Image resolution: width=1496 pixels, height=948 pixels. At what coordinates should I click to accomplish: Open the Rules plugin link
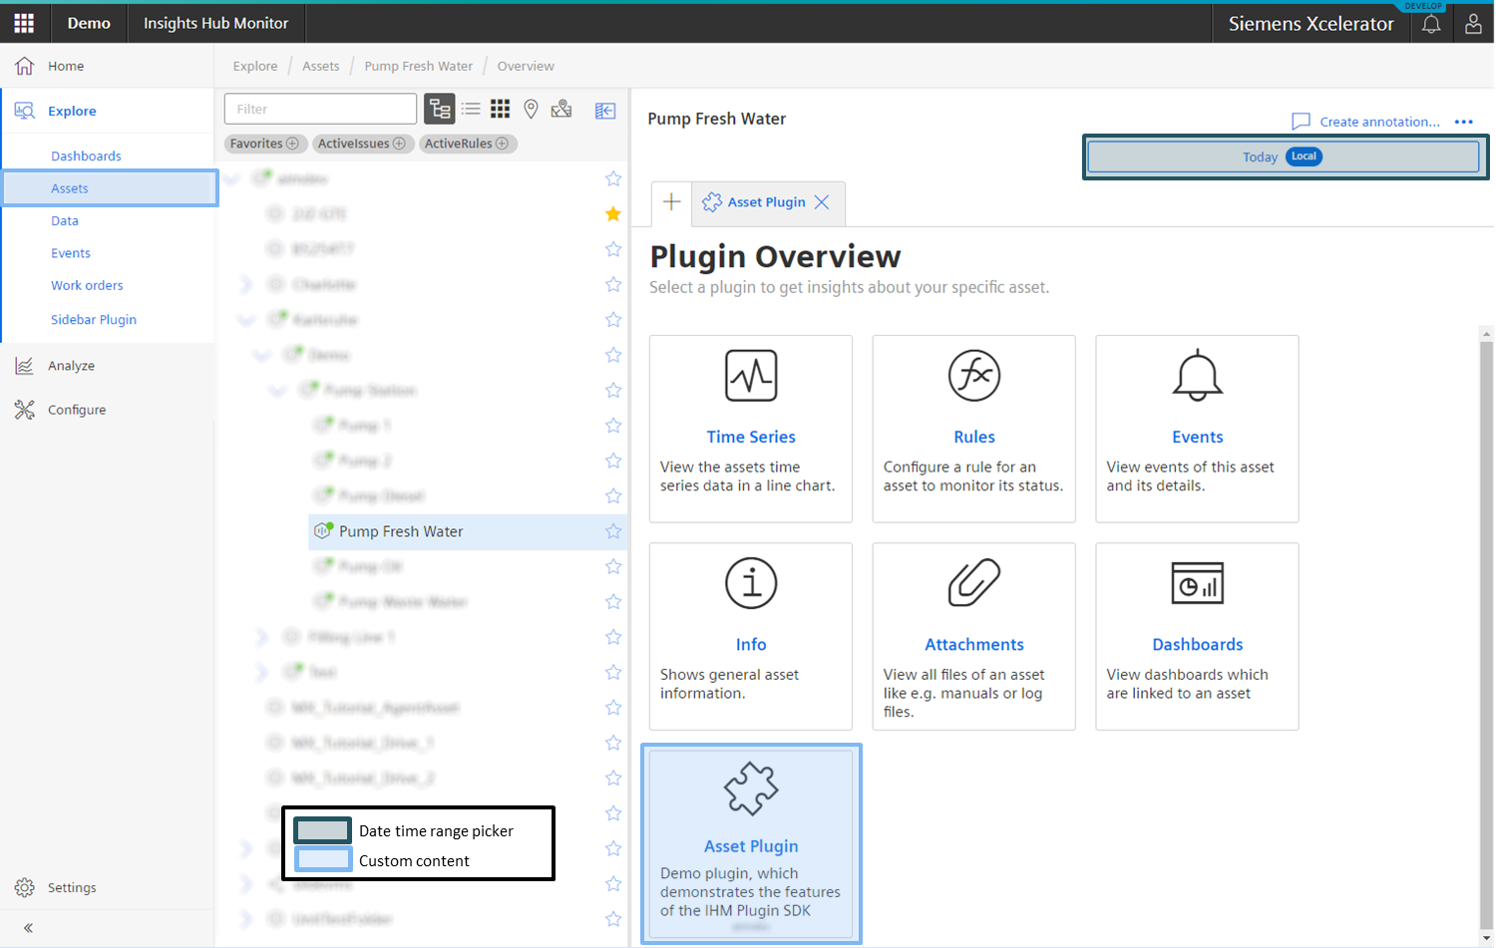974,437
